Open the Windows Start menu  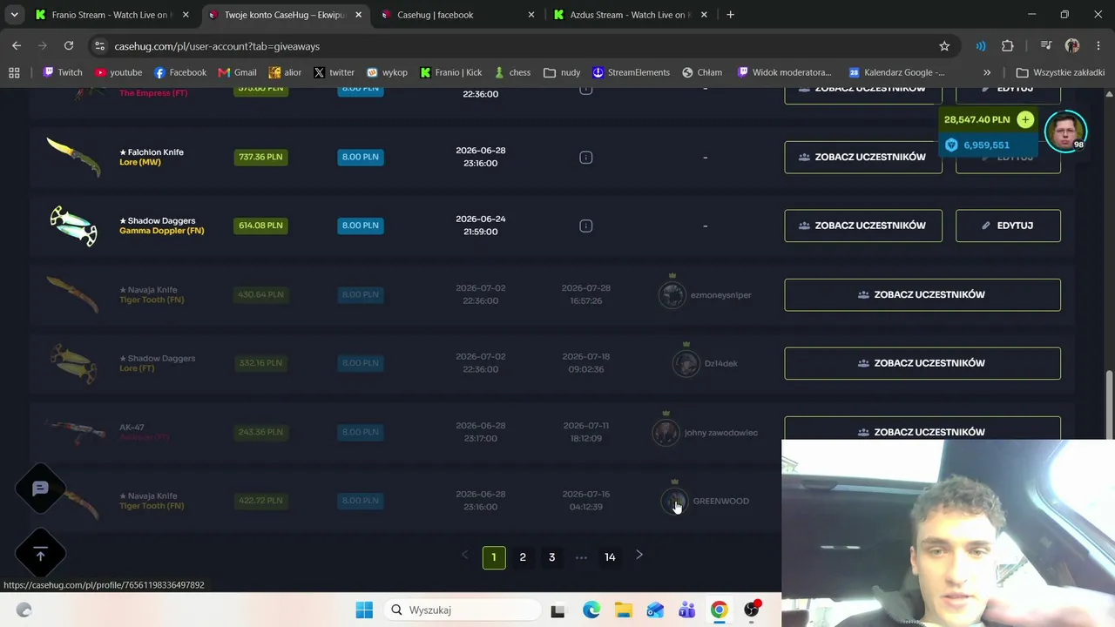364,610
